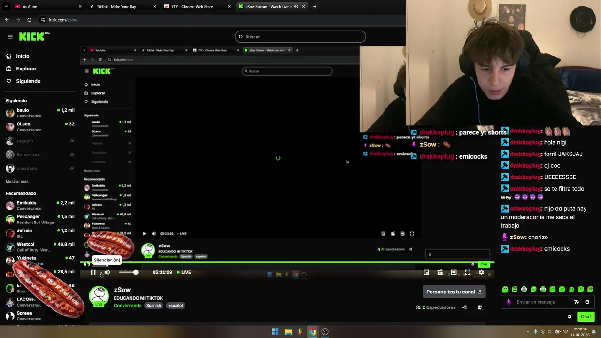This screenshot has height=338, width=601.
Task: Switch to TikTok - Make Your Day tab
Action: coord(122,6)
